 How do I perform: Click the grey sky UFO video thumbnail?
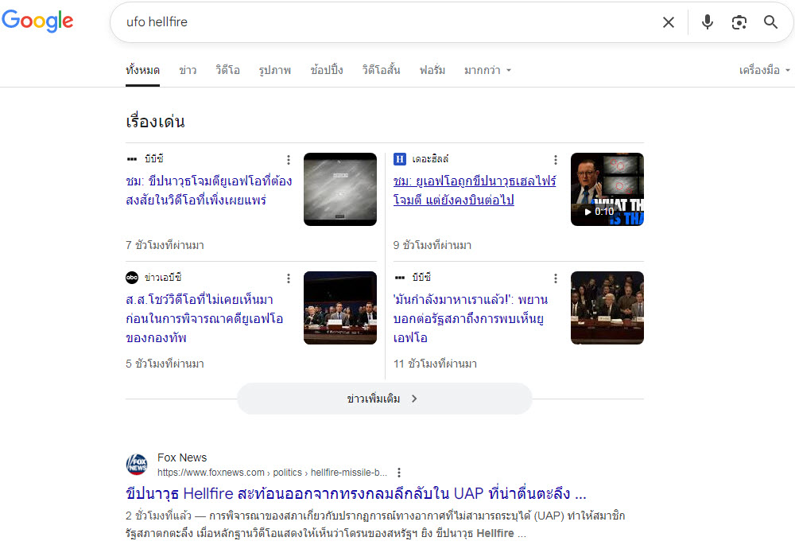340,189
